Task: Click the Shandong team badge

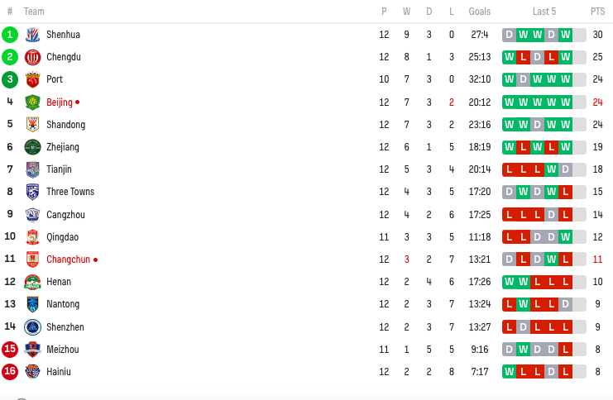Action: point(32,125)
